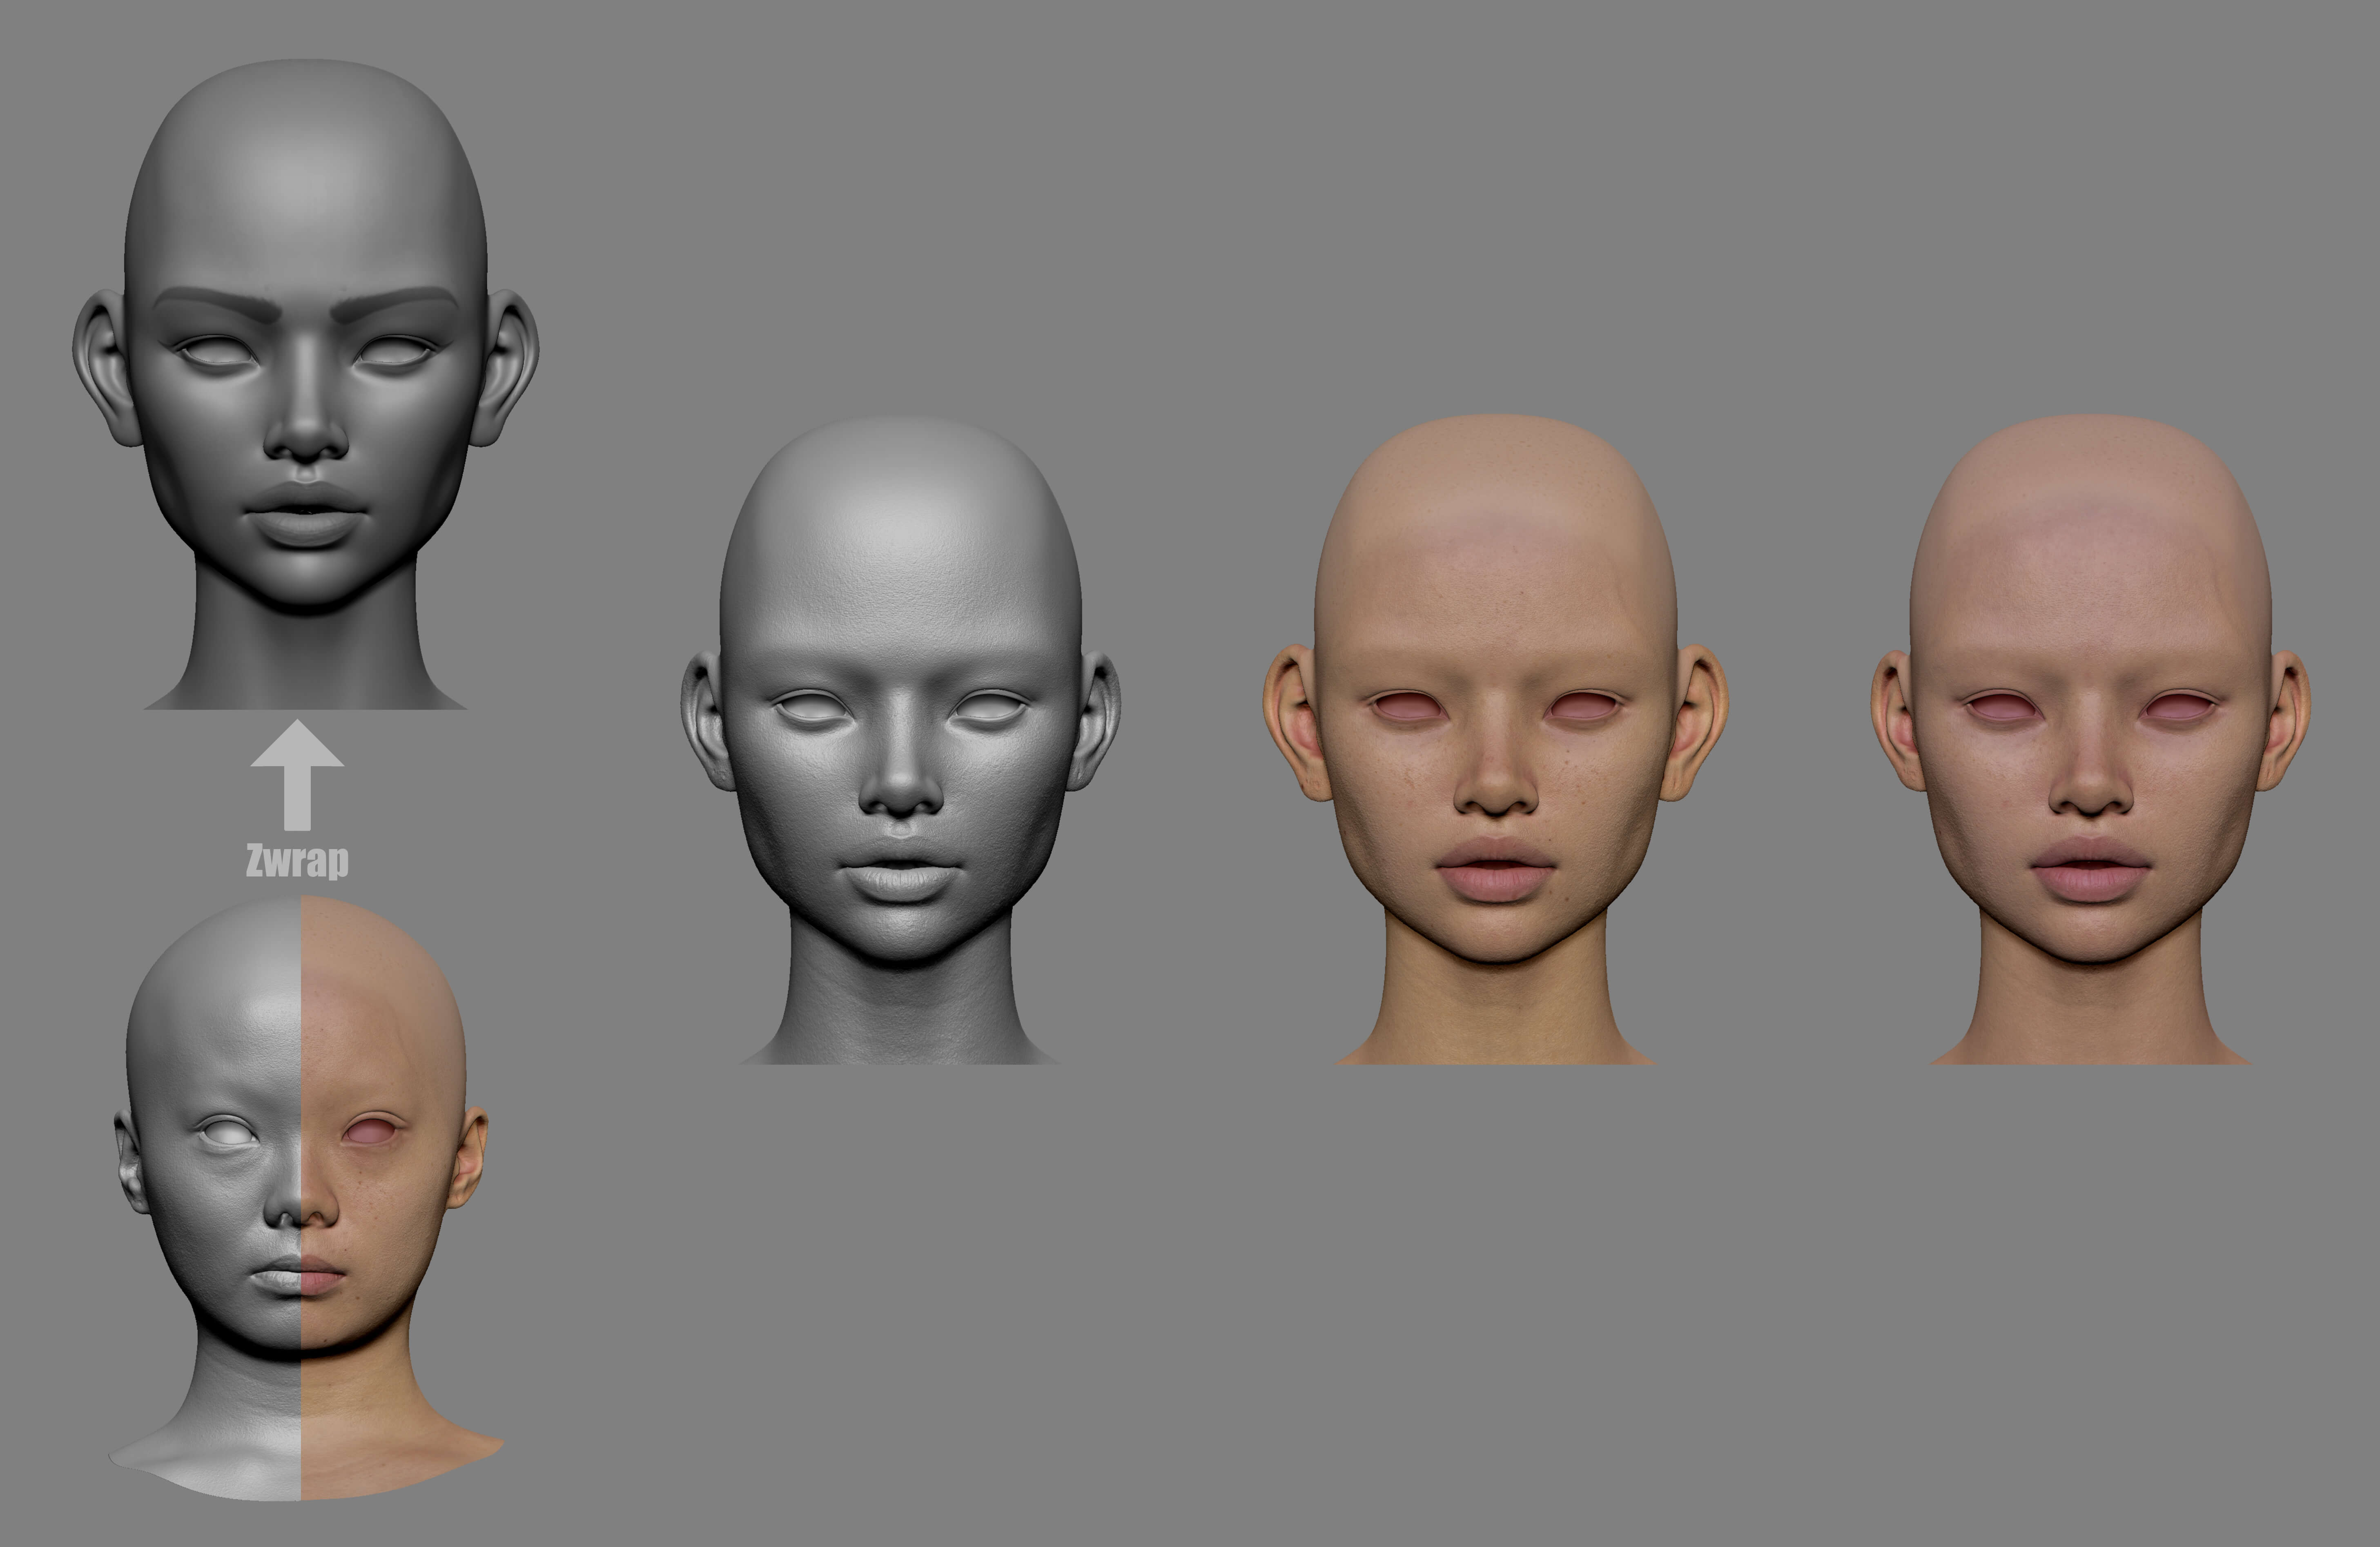Select the center gray head with skin detail

pyautogui.click(x=900, y=740)
